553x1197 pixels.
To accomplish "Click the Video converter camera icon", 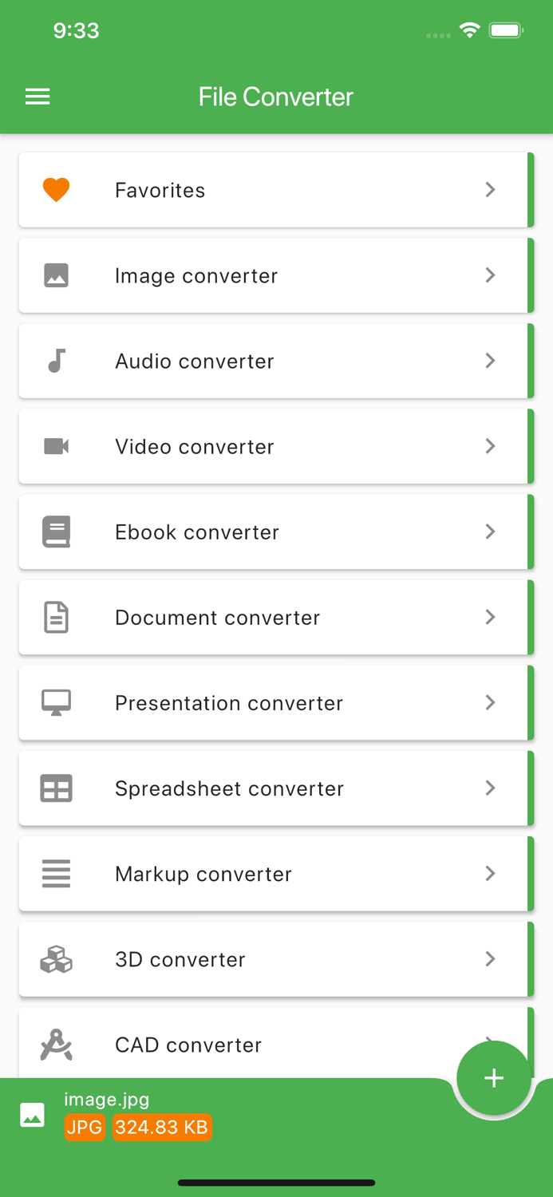I will (x=56, y=446).
